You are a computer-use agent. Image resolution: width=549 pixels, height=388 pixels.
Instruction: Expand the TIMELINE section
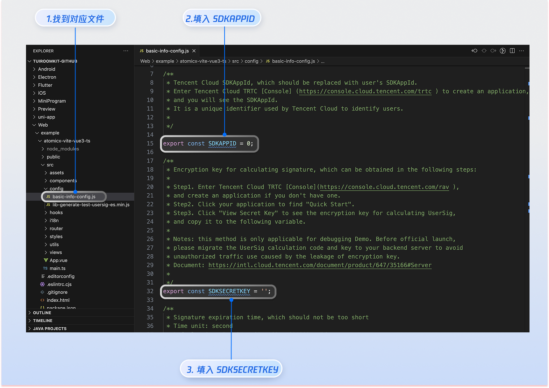coord(43,321)
